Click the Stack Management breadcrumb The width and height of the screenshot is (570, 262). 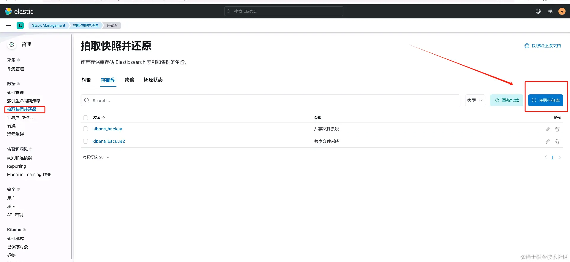[x=49, y=26]
